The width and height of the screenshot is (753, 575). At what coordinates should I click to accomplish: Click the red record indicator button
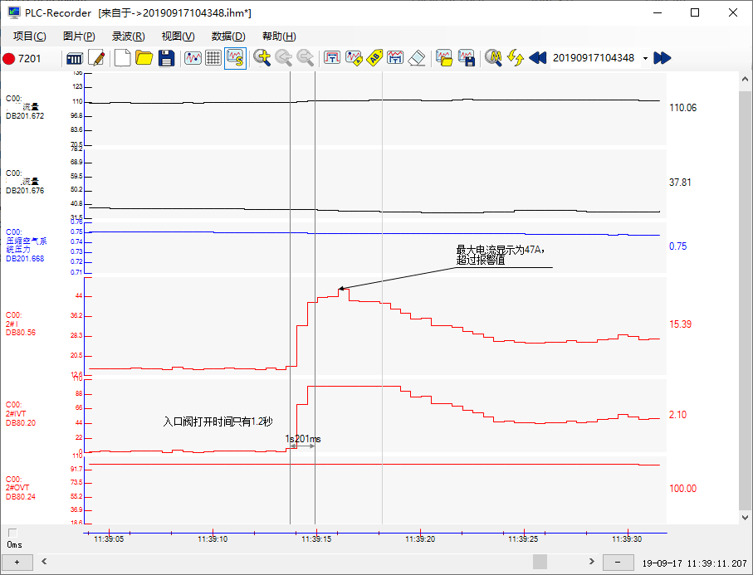pos(8,59)
